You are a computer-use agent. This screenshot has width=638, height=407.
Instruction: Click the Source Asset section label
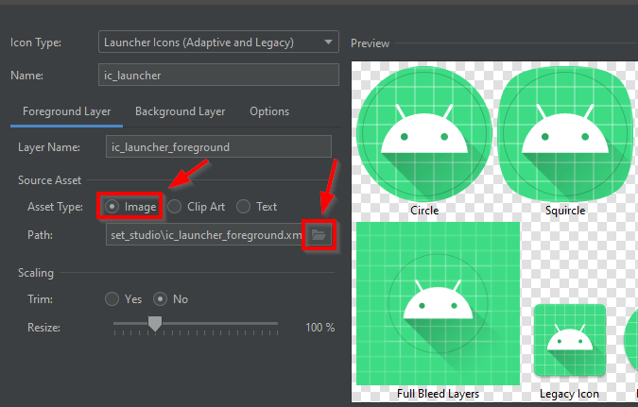pyautogui.click(x=50, y=180)
